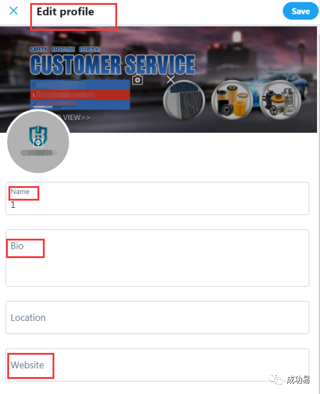Click the Edit profile heading

pyautogui.click(x=65, y=12)
